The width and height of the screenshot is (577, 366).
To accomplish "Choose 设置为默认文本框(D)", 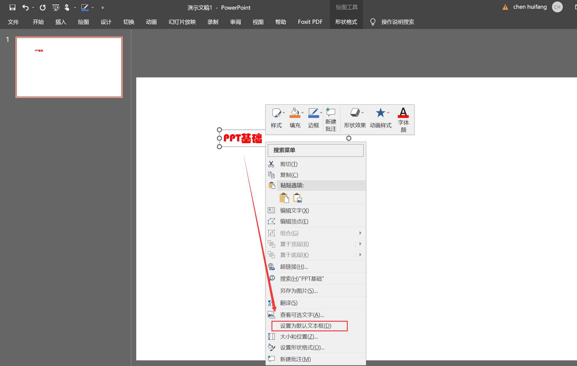I will (315, 326).
